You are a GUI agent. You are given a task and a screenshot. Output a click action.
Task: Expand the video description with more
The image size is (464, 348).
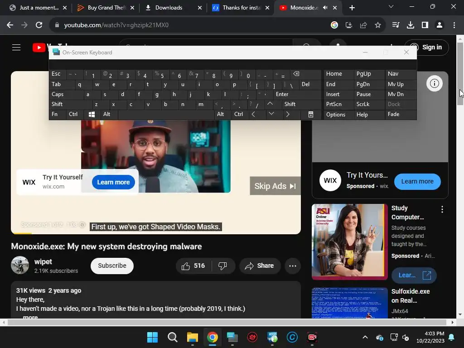click(x=30, y=317)
